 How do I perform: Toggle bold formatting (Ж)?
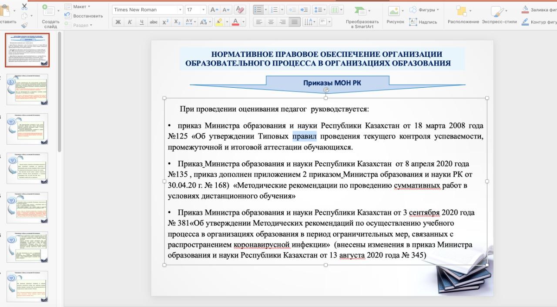[x=118, y=22]
